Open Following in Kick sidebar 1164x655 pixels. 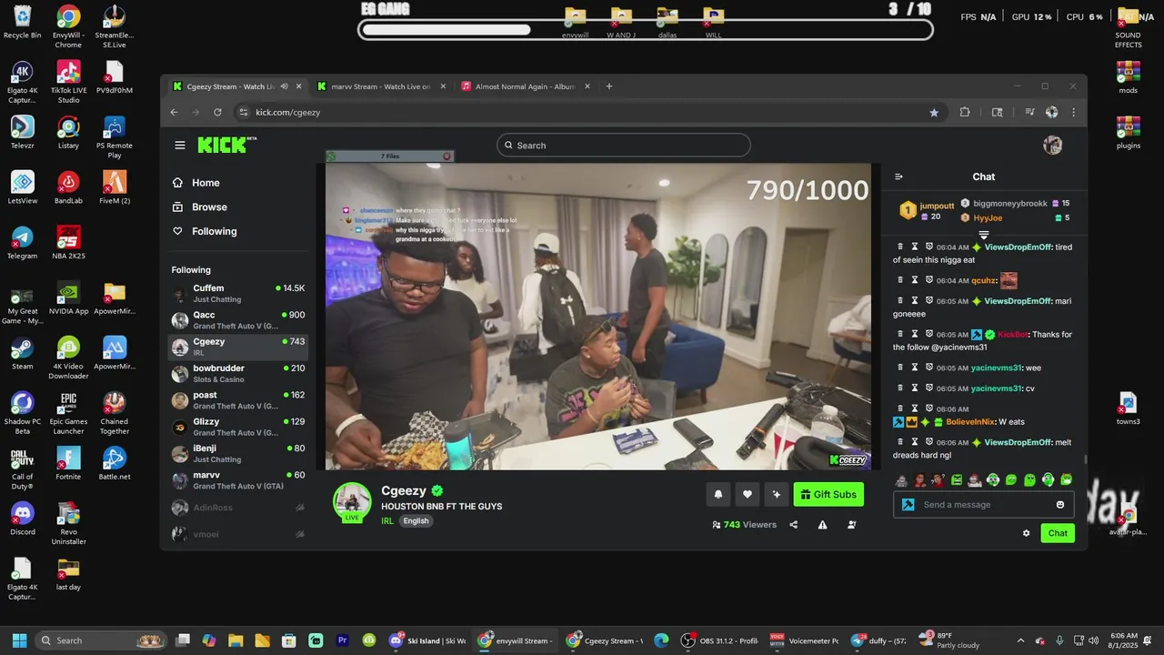pyautogui.click(x=215, y=231)
